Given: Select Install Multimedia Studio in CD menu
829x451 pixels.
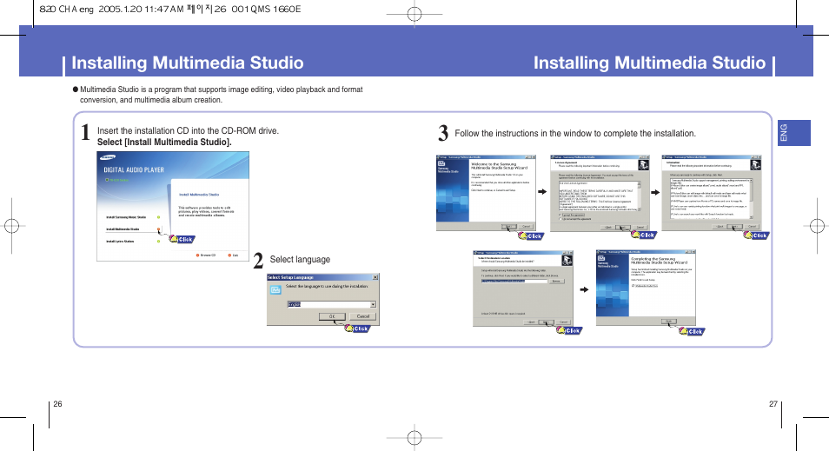Looking at the screenshot, I should point(123,229).
